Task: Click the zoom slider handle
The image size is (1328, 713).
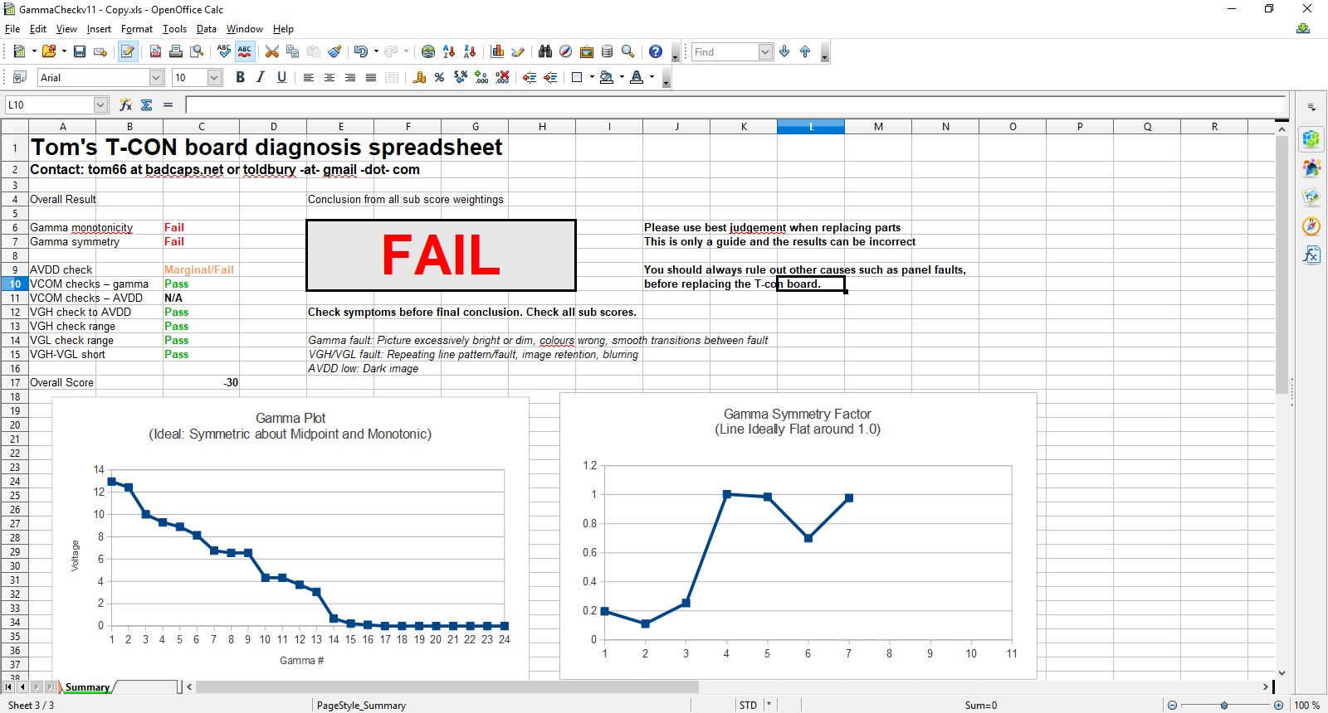Action: [x=1224, y=706]
